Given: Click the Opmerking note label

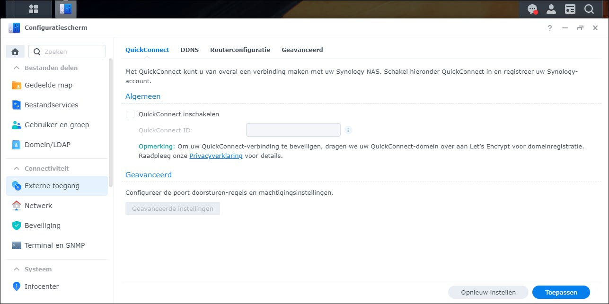Looking at the screenshot, I should pos(157,147).
